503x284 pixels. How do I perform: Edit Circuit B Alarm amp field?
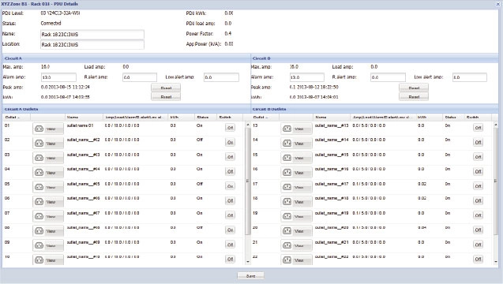[307, 77]
